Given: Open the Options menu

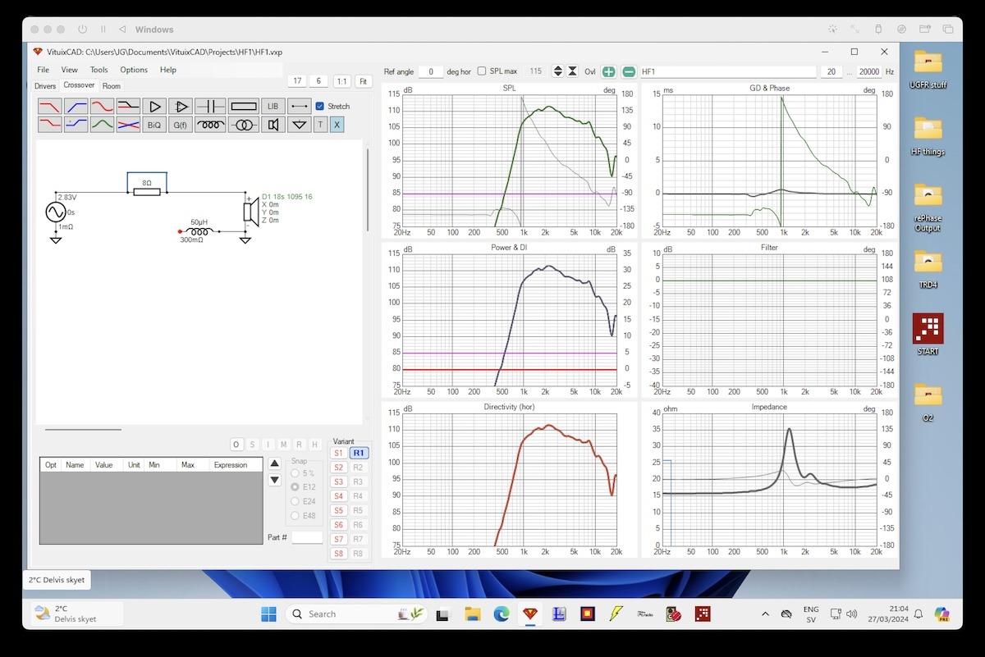Looking at the screenshot, I should pyautogui.click(x=134, y=70).
